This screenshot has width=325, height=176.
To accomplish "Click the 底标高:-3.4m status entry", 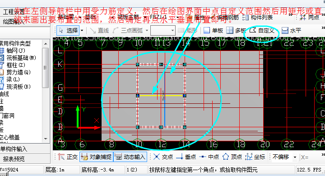I will 97,170.
